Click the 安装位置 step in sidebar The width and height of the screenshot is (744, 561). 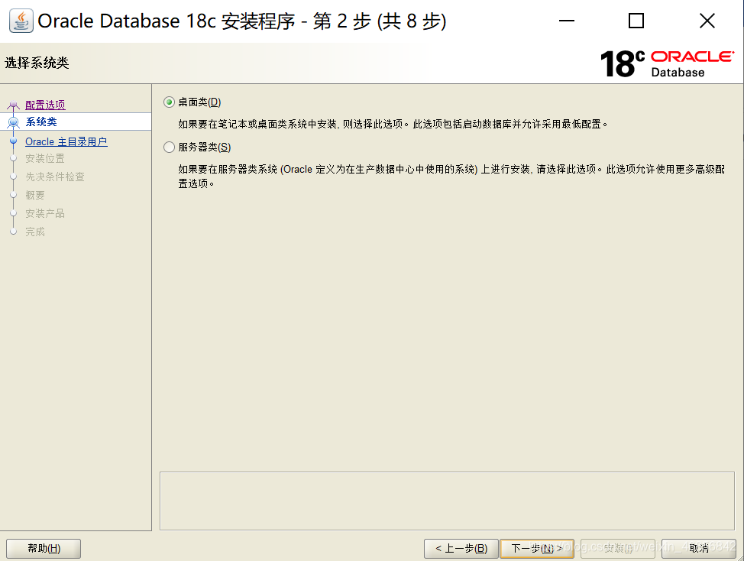point(46,159)
